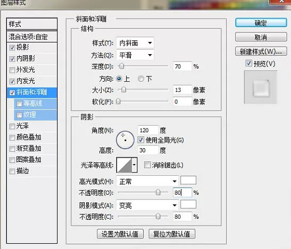Image resolution: width=291 pixels, height=249 pixels.
Task: Open the 样式 style dropdown
Action: (135, 43)
